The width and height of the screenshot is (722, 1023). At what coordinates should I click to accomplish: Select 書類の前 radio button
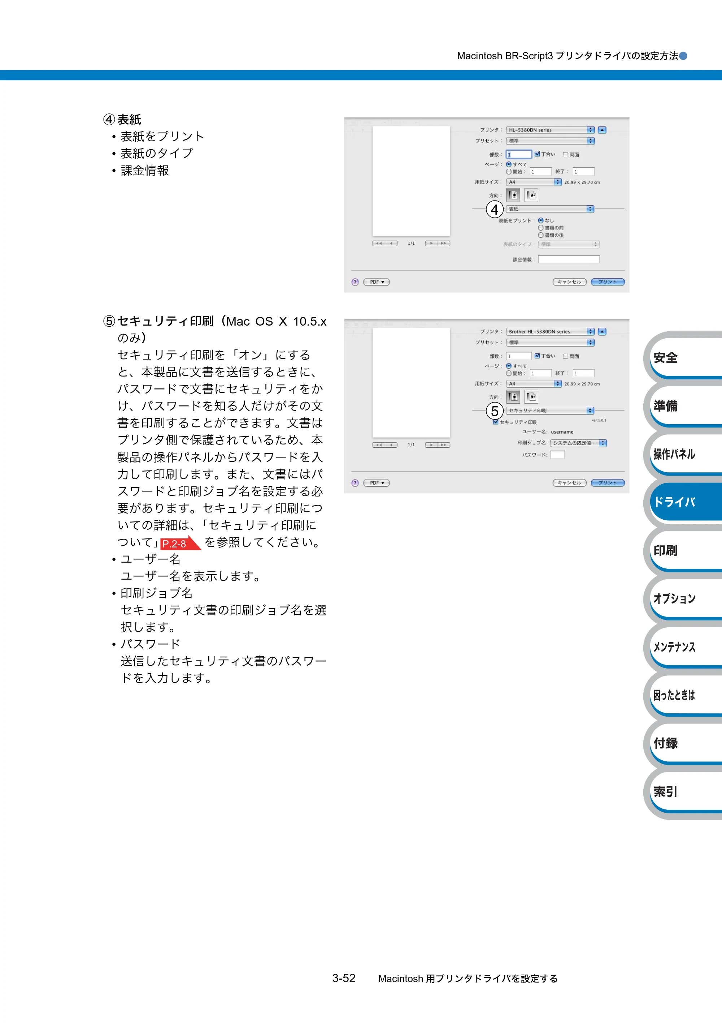(x=541, y=228)
